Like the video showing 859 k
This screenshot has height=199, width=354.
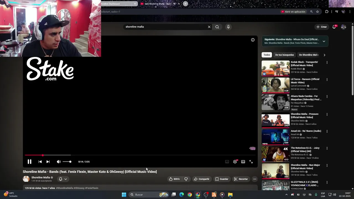coord(175,179)
